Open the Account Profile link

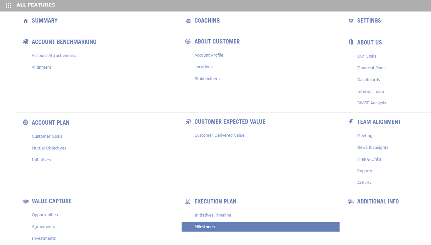click(209, 55)
